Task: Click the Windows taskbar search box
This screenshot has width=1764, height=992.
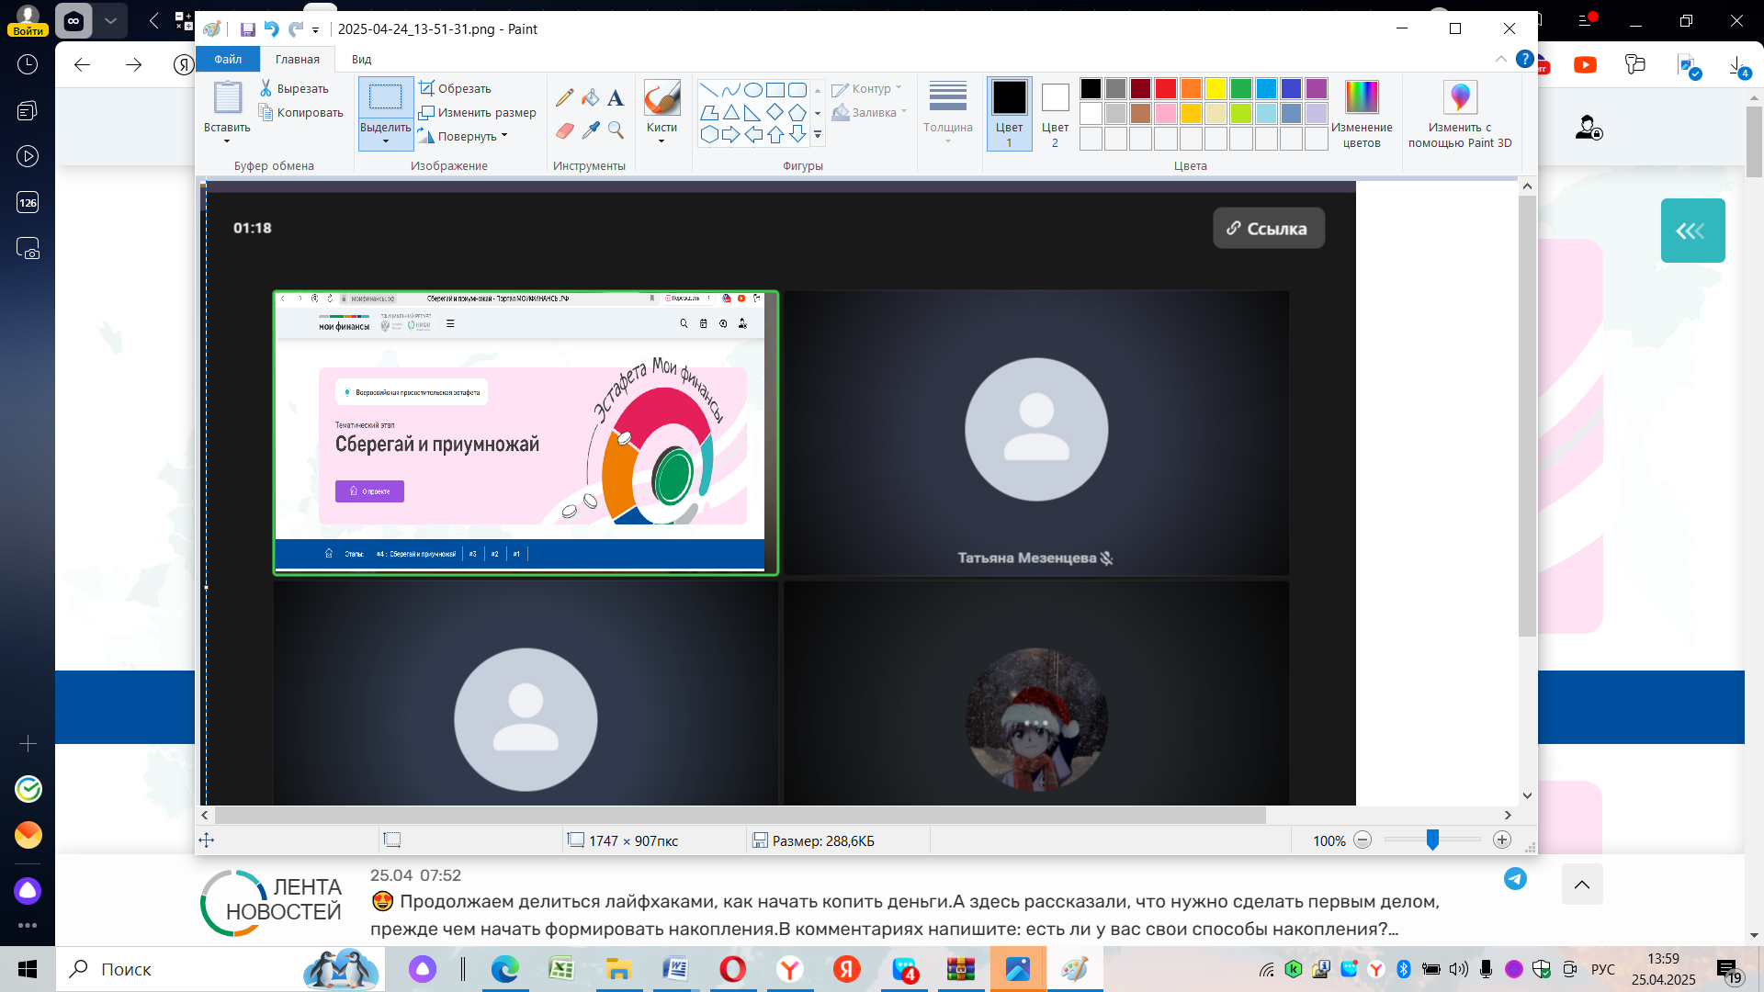Action: click(220, 969)
